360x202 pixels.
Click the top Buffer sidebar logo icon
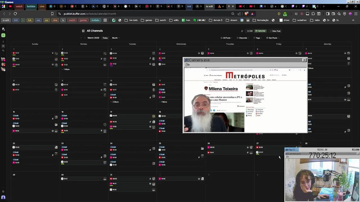[x=3, y=29]
